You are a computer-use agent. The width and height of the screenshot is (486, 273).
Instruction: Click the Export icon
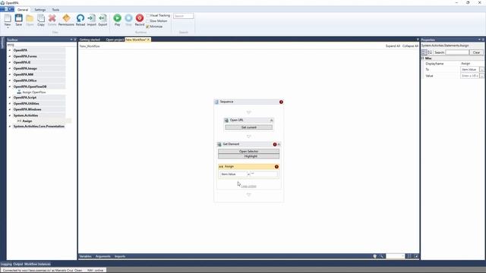pyautogui.click(x=103, y=18)
